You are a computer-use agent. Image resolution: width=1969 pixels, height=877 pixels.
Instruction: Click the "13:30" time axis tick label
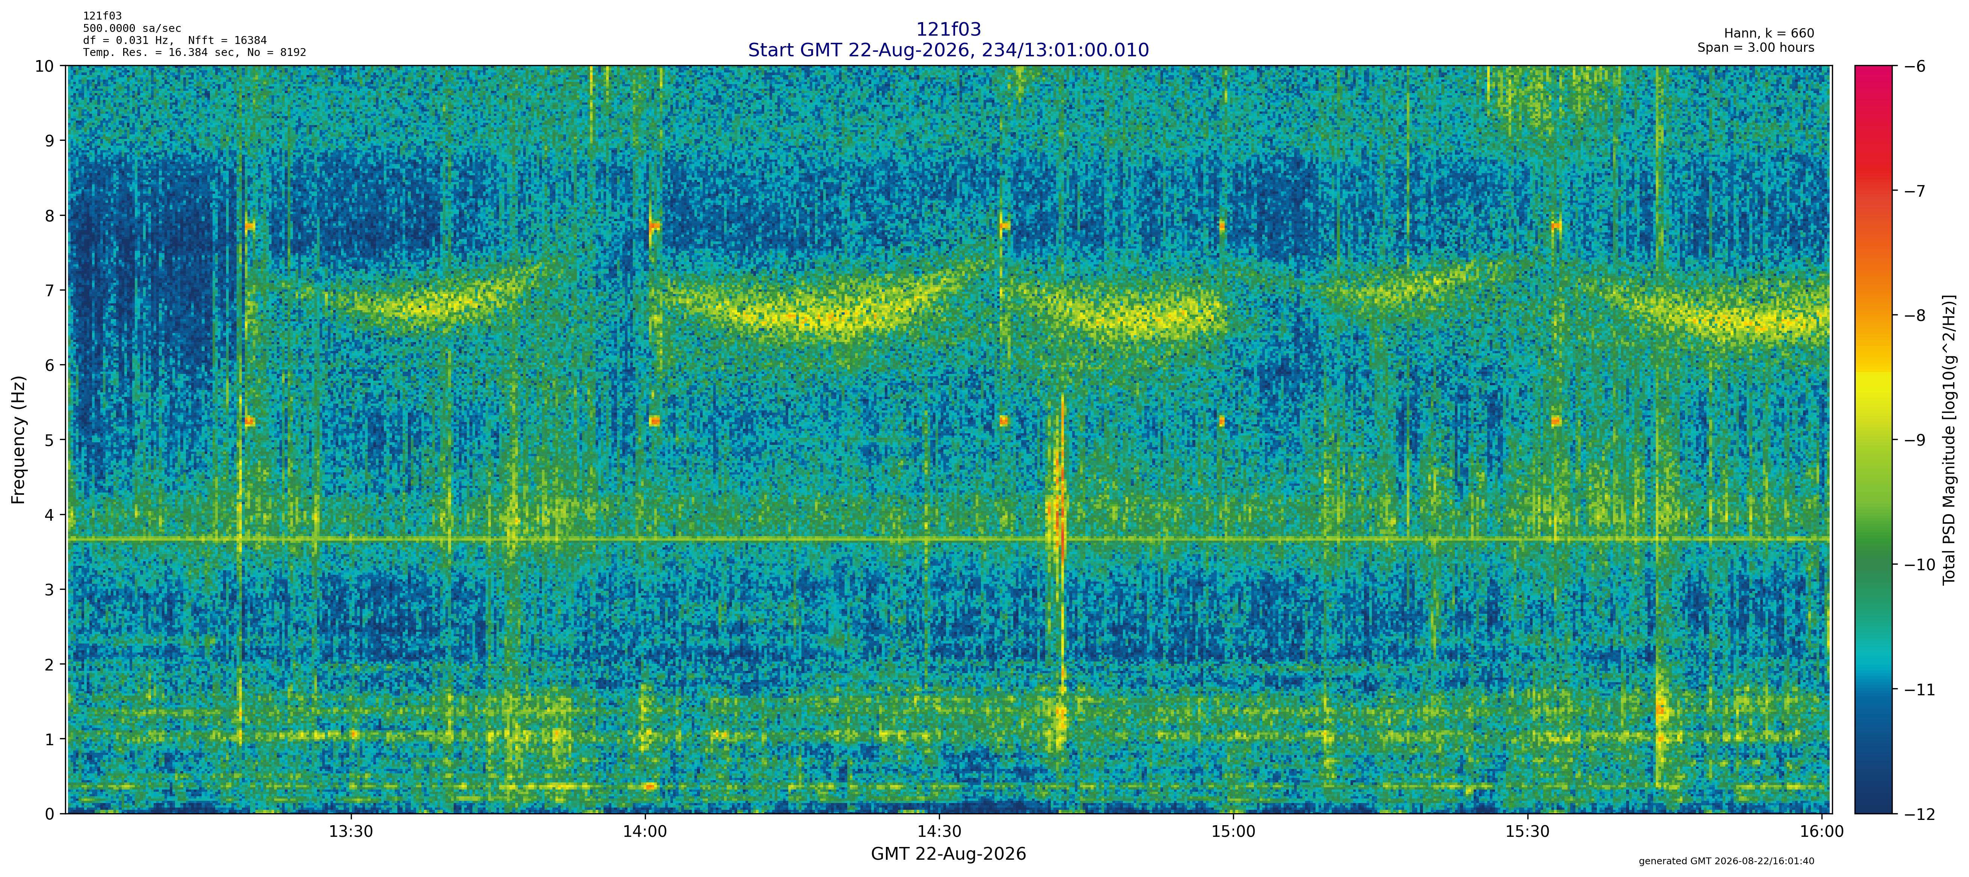click(x=351, y=832)
